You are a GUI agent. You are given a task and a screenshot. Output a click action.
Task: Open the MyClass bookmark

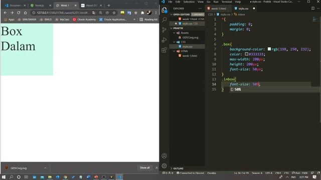tap(62, 19)
